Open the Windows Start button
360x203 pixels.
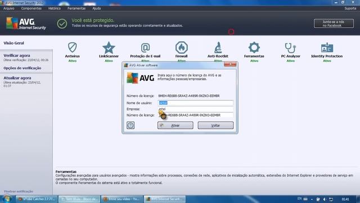click(7, 199)
